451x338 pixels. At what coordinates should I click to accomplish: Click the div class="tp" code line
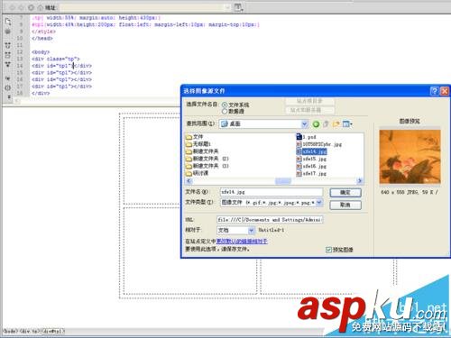pos(56,59)
